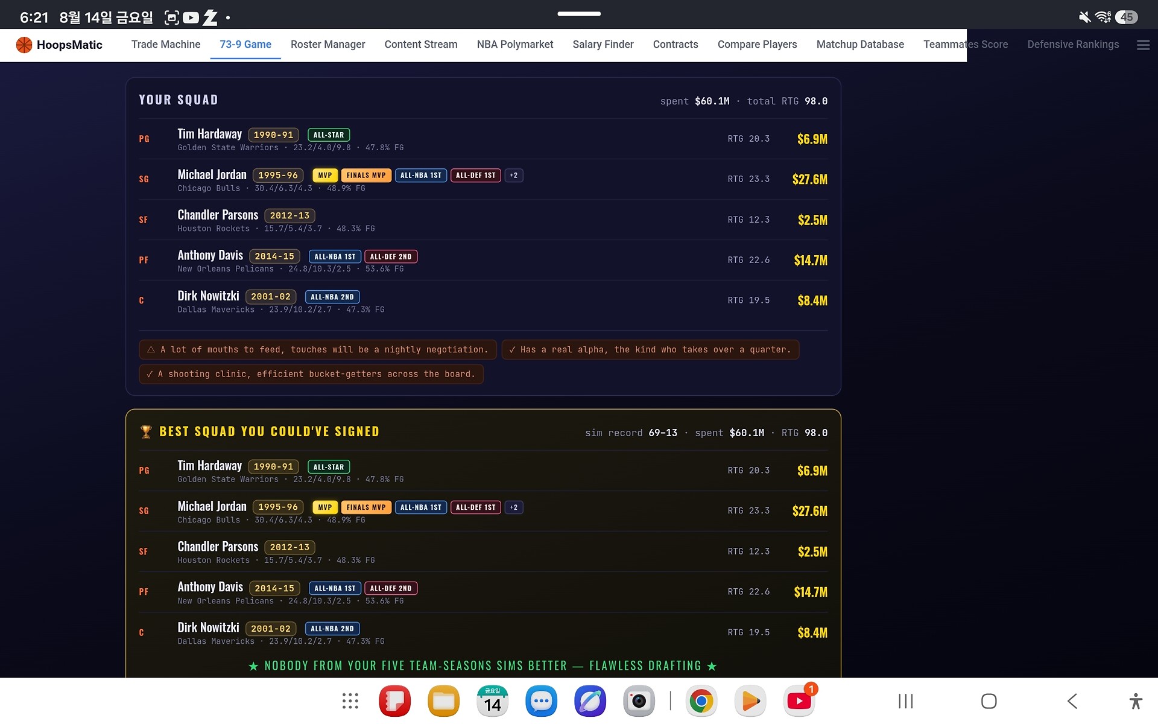The image size is (1158, 724).
Task: Click the Best Squad You Could've Signed heading
Action: (270, 432)
